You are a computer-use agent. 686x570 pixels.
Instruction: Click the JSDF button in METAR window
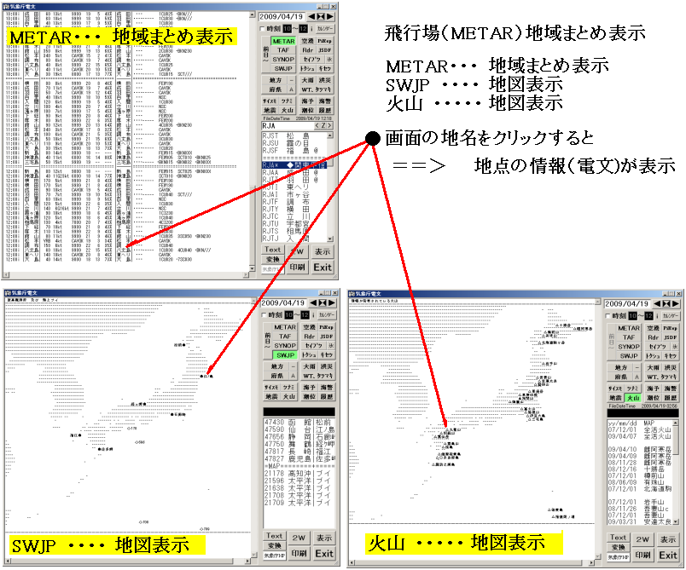(x=324, y=50)
